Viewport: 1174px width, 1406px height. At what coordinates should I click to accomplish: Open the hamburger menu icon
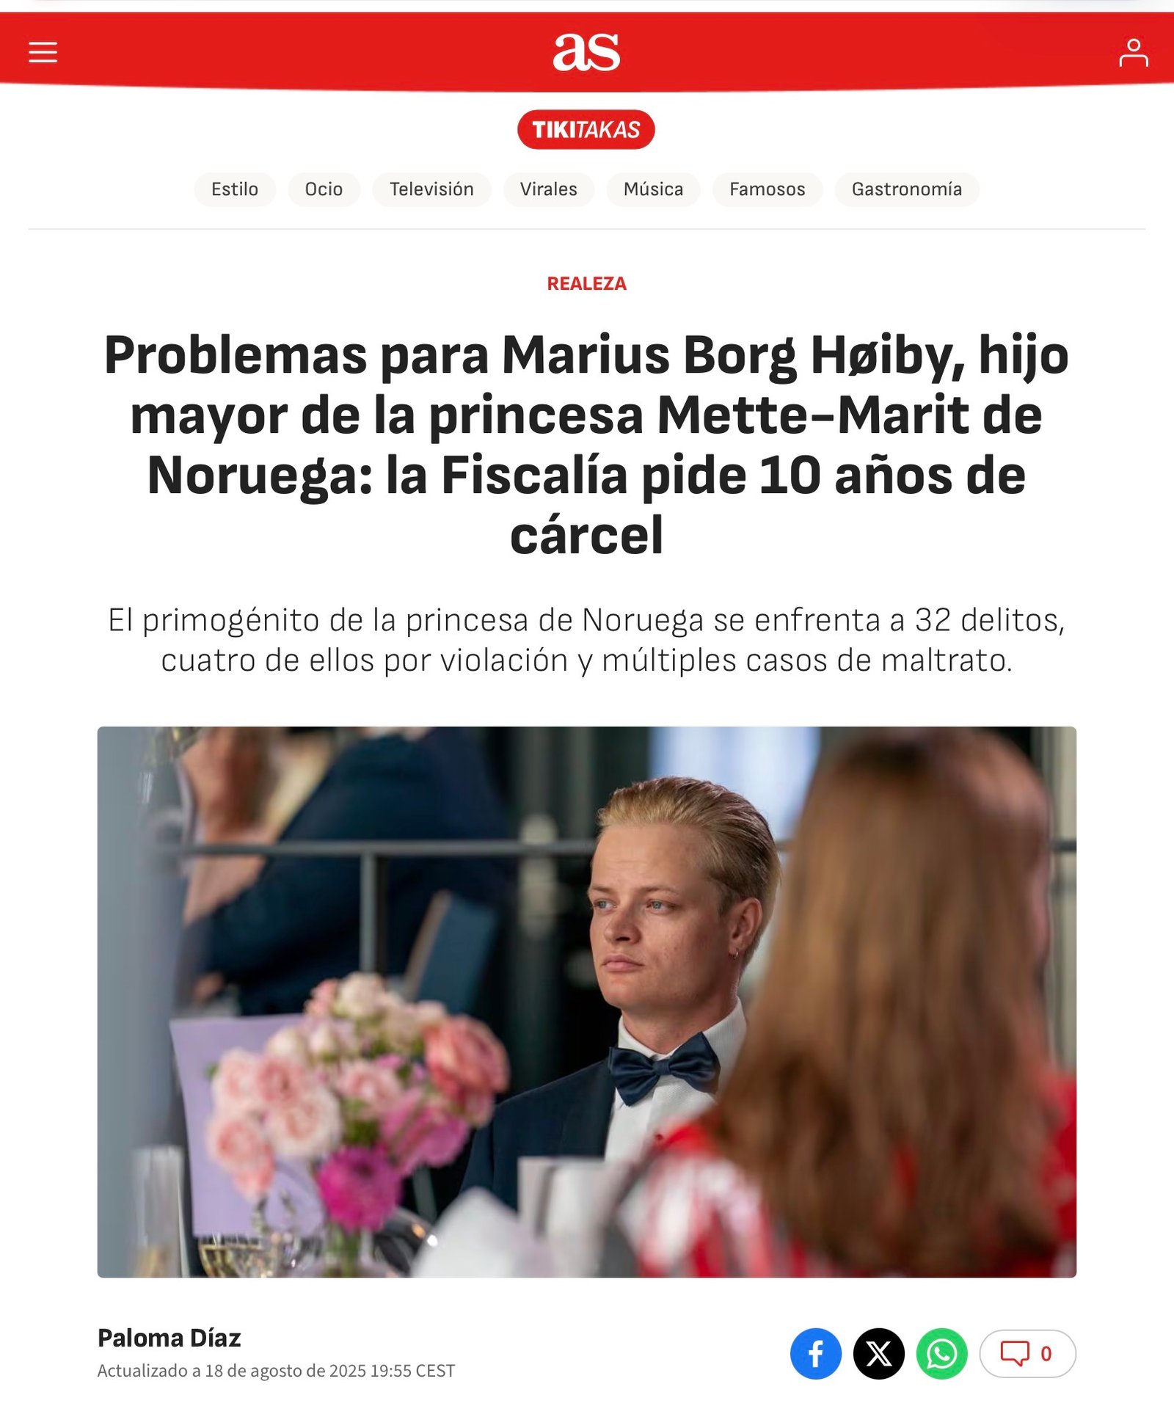[x=43, y=52]
